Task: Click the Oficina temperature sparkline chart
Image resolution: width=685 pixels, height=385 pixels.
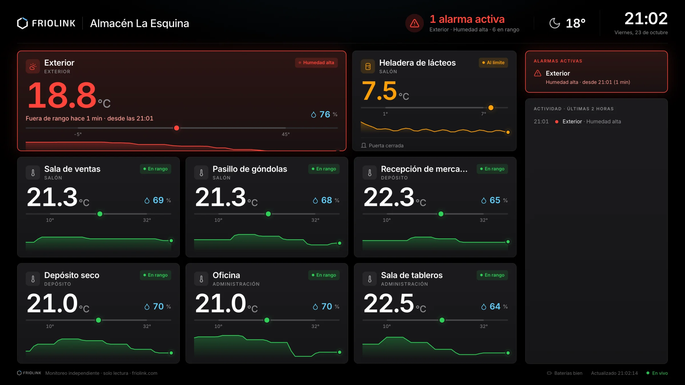Action: pyautogui.click(x=267, y=346)
